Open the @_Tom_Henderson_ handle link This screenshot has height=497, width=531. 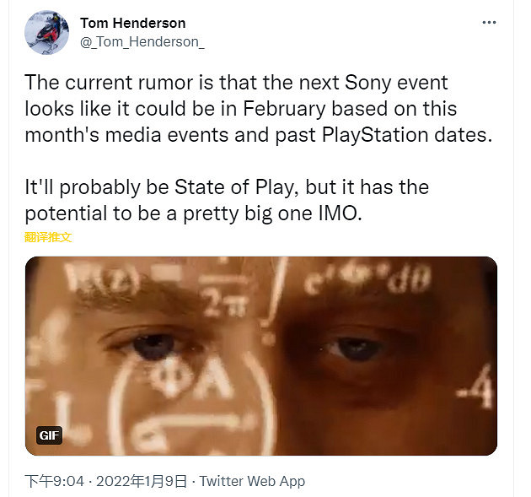tap(142, 42)
